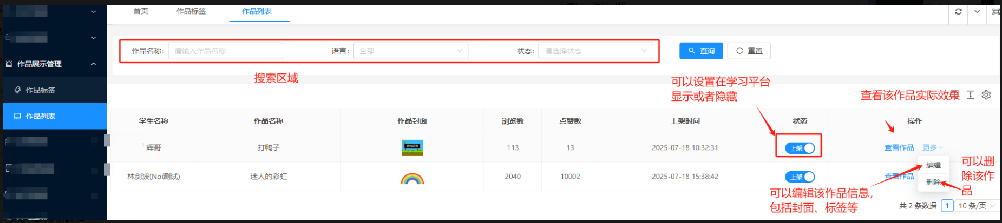The height and width of the screenshot is (223, 1002).
Task: Click the 作品标签 tag icon in sidebar
Action: point(18,90)
